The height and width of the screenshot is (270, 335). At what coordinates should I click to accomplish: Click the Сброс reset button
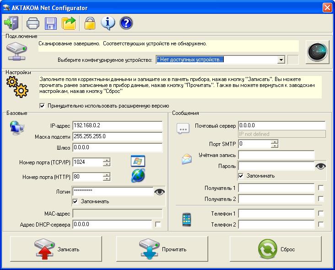pyautogui.click(x=276, y=249)
